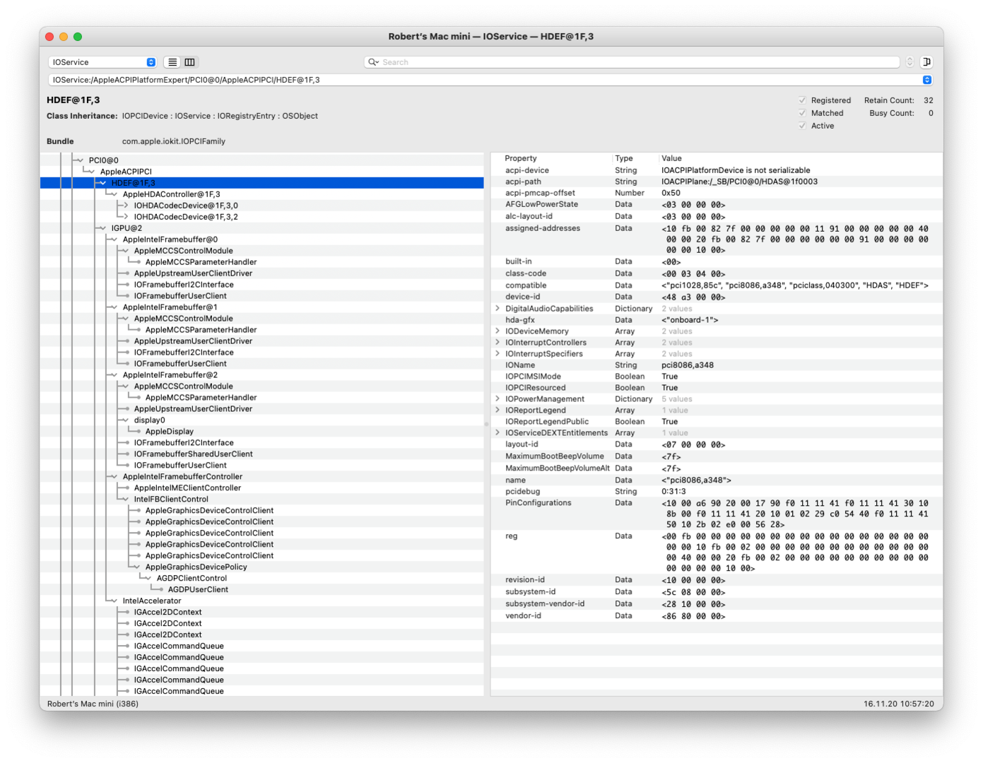This screenshot has height=763, width=983.
Task: Close the IOService window with red button
Action: [49, 37]
